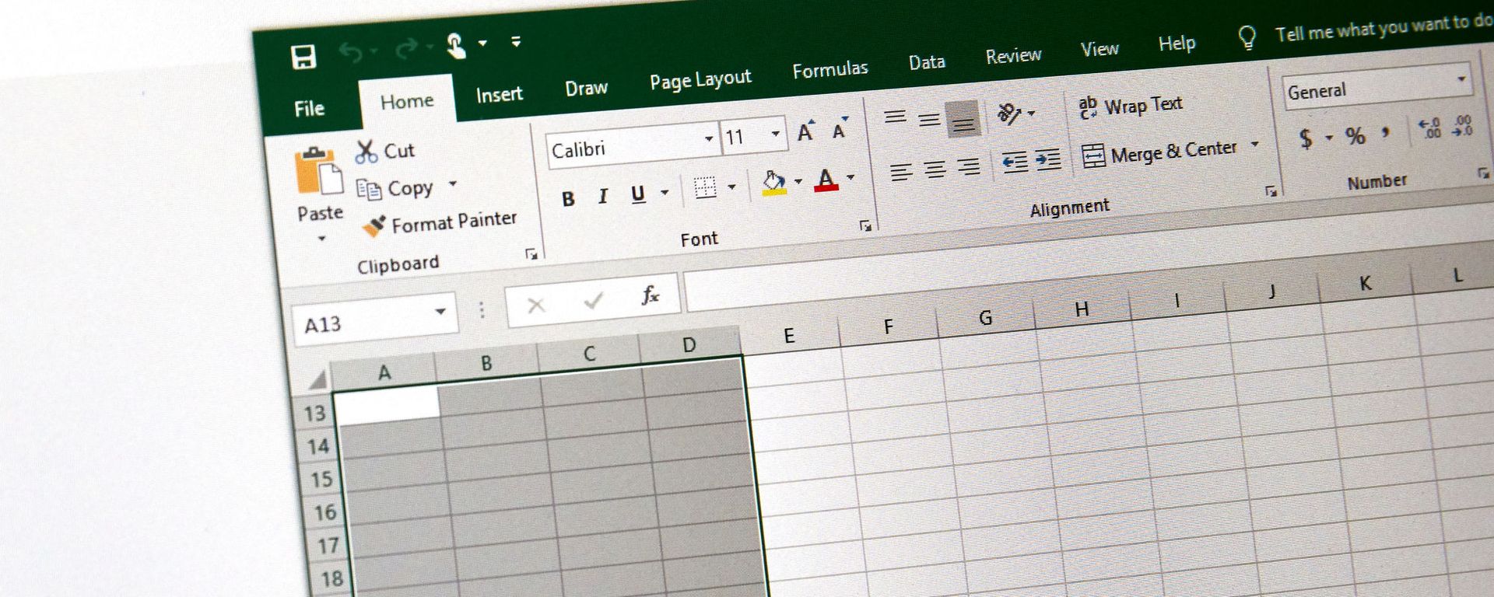
Task: Click Cut with scissors icon
Action: click(x=385, y=151)
